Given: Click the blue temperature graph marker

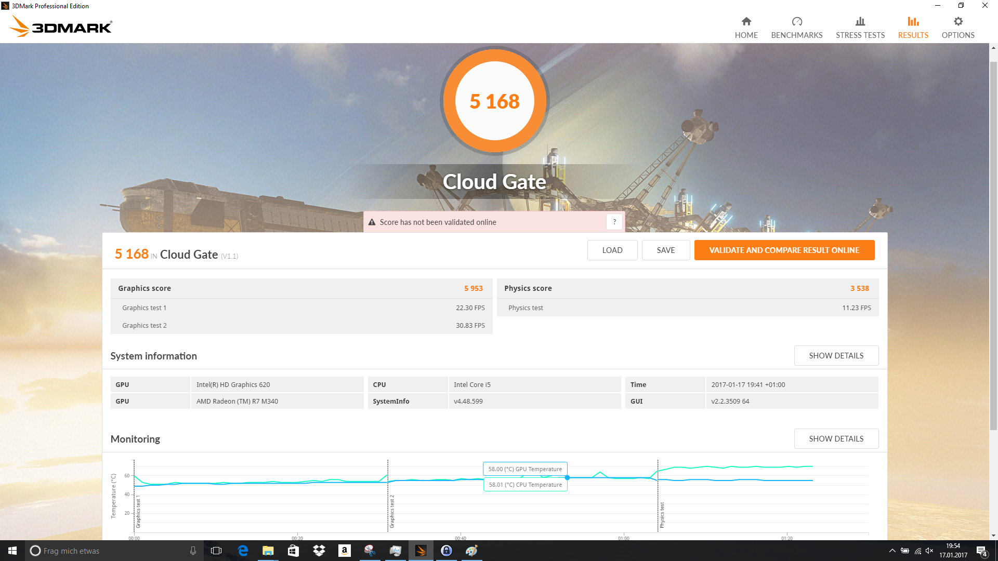Looking at the screenshot, I should point(567,477).
